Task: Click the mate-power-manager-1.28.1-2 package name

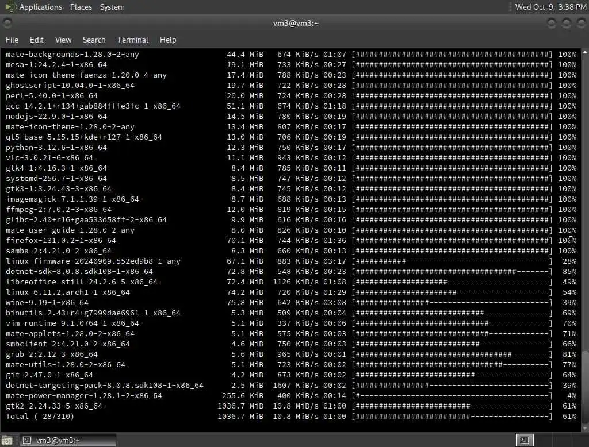Action: click(84, 396)
